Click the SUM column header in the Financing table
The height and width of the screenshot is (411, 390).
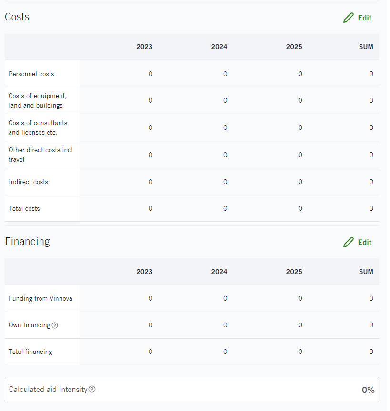(x=366, y=272)
